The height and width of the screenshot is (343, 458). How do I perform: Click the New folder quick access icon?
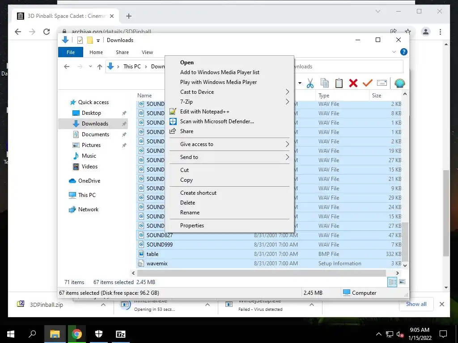tap(90, 40)
